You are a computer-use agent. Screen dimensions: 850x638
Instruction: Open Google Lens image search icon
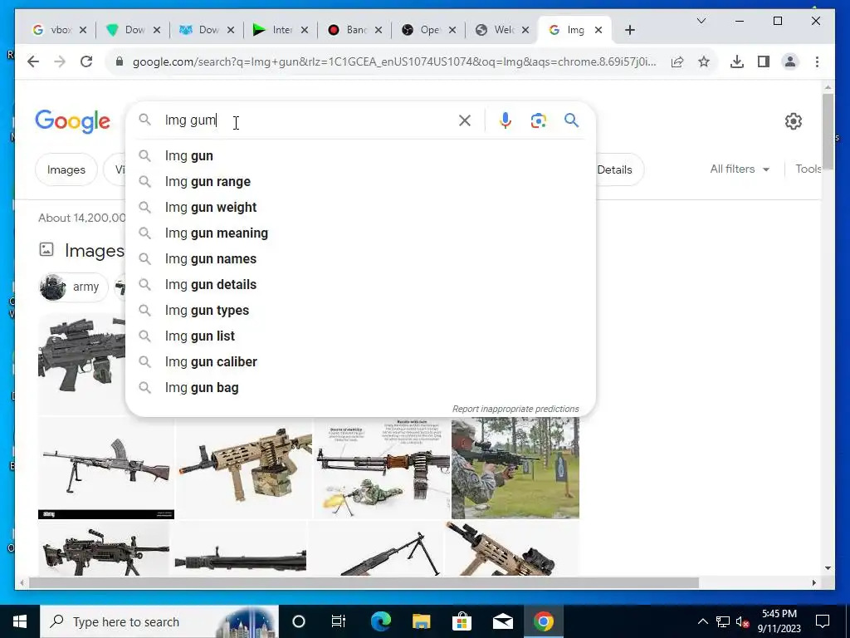[x=538, y=120]
